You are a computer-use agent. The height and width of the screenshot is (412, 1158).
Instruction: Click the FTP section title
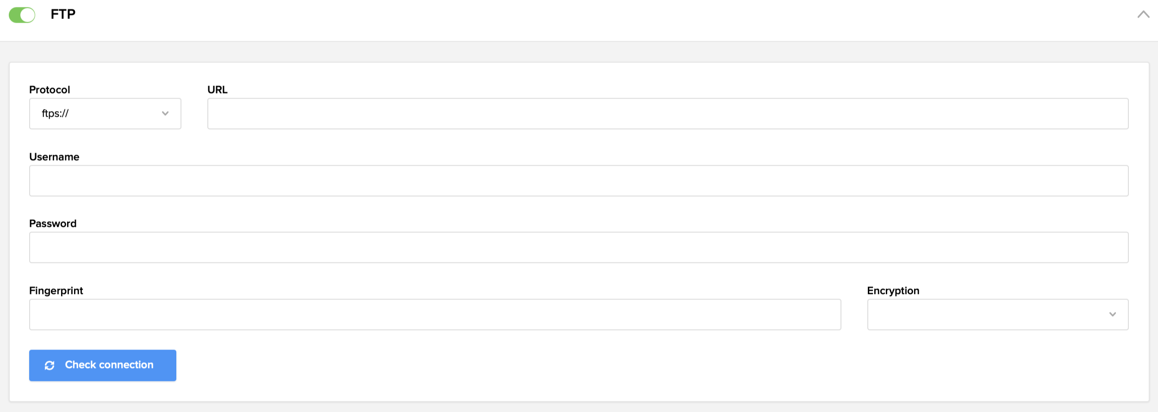point(63,14)
